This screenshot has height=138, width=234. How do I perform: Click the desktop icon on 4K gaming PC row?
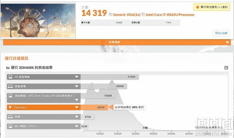[10, 77]
